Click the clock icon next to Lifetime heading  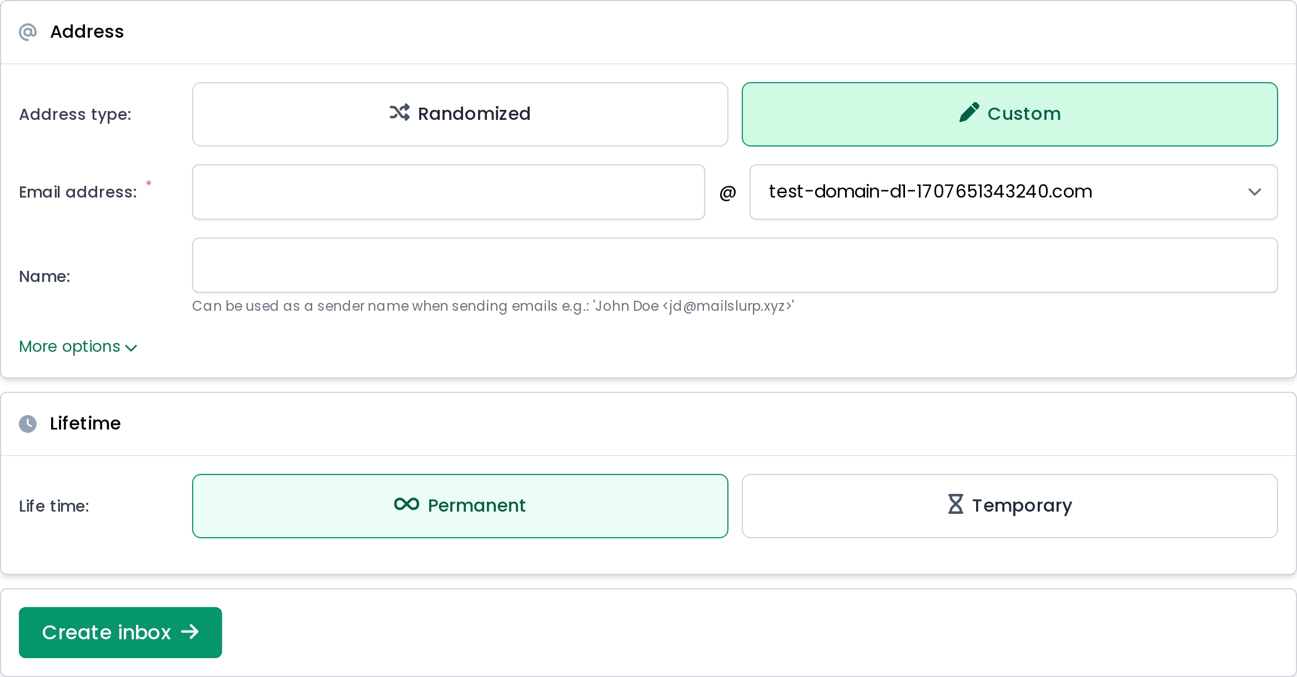(28, 424)
